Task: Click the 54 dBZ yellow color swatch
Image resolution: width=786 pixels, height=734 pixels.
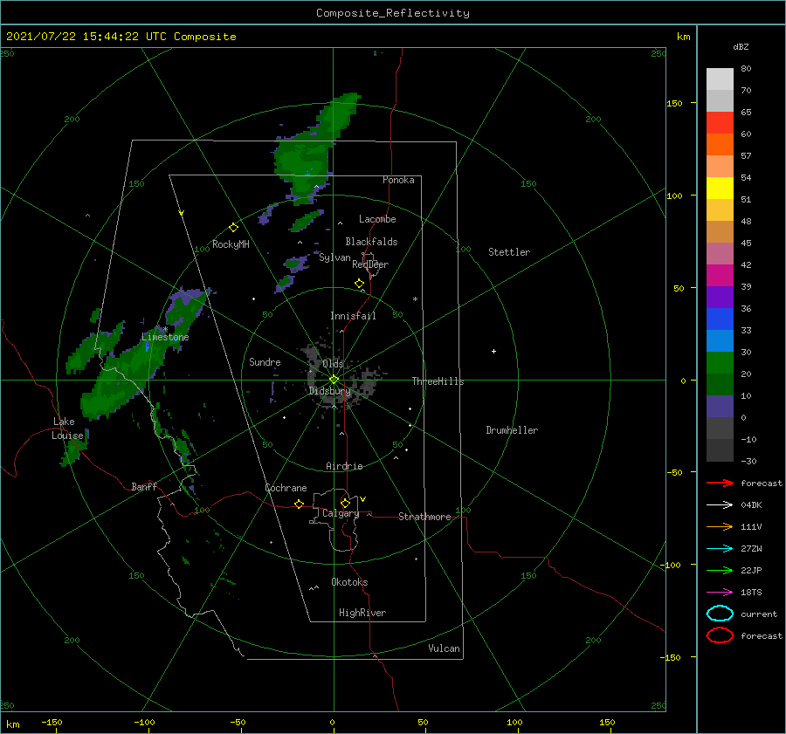Action: [x=720, y=188]
